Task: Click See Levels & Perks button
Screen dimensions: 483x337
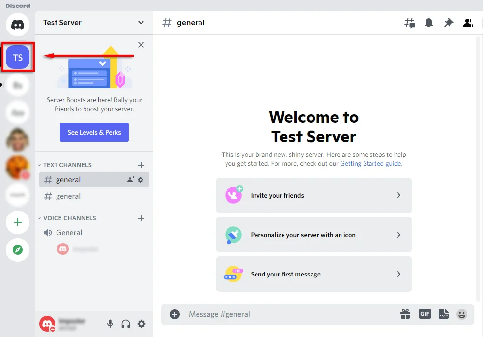Action: 94,132
